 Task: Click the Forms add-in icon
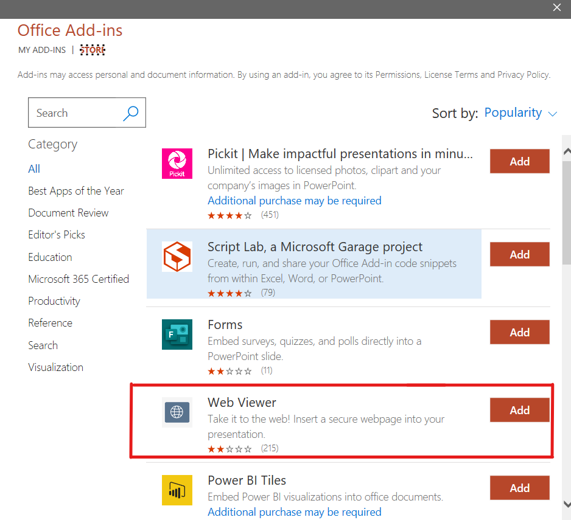coord(177,335)
